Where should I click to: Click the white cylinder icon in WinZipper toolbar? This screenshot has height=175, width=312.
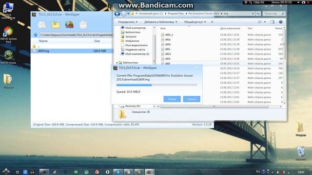coord(83,25)
